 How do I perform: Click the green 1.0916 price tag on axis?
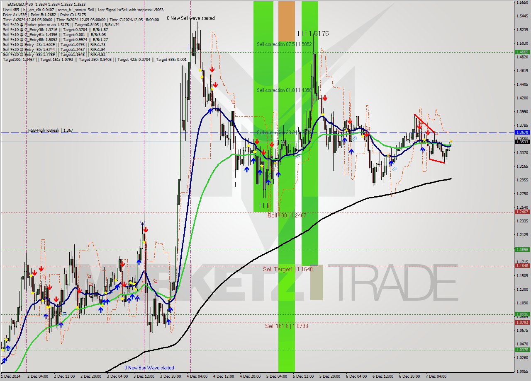(522, 314)
